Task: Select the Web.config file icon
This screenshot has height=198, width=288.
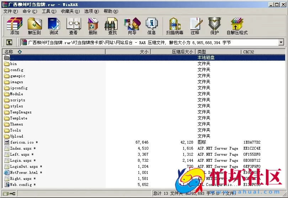Action: click(x=7, y=184)
